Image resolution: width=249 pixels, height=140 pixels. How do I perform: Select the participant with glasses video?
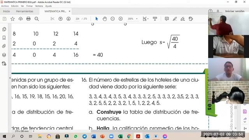(228, 69)
